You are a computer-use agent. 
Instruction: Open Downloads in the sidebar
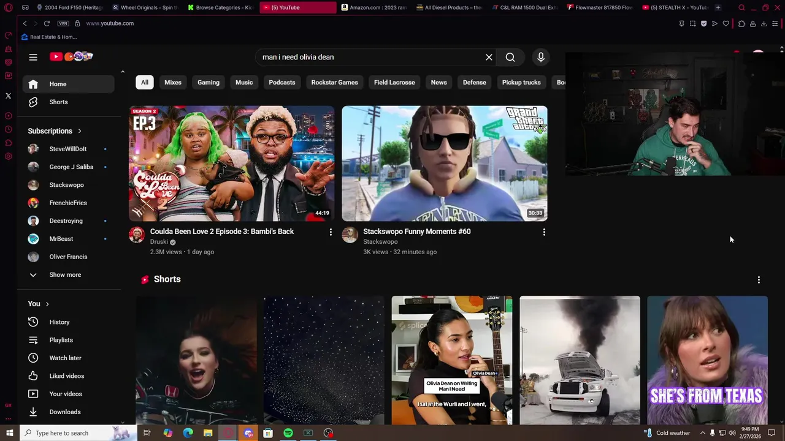point(69,412)
